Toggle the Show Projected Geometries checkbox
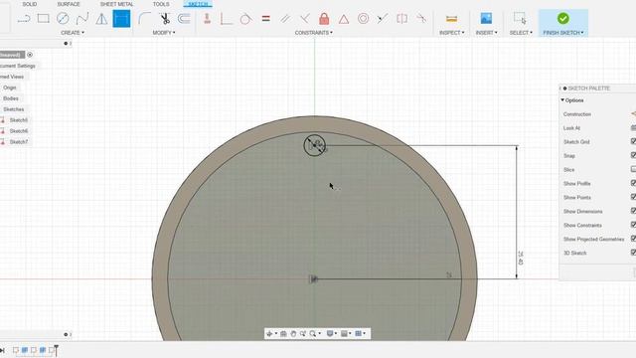Screen dimensions: 636x358 [x=633, y=239]
